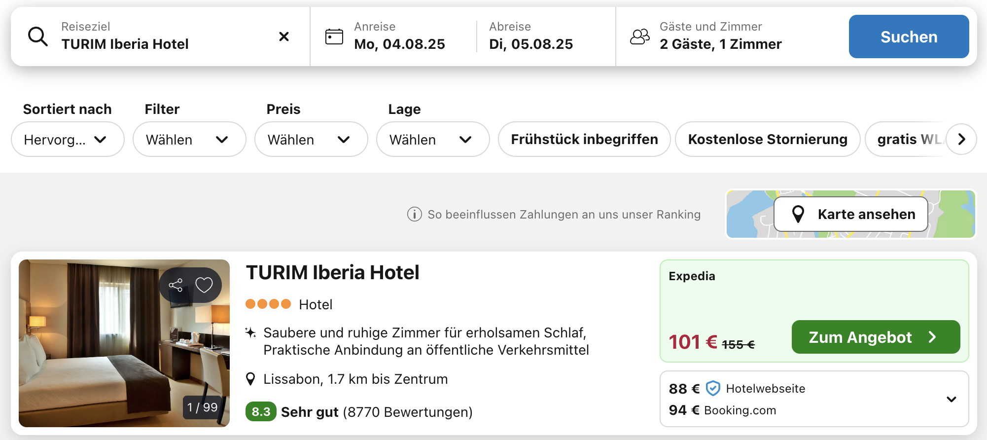Open the 8770 Bewertungen reviews text

tap(408, 412)
